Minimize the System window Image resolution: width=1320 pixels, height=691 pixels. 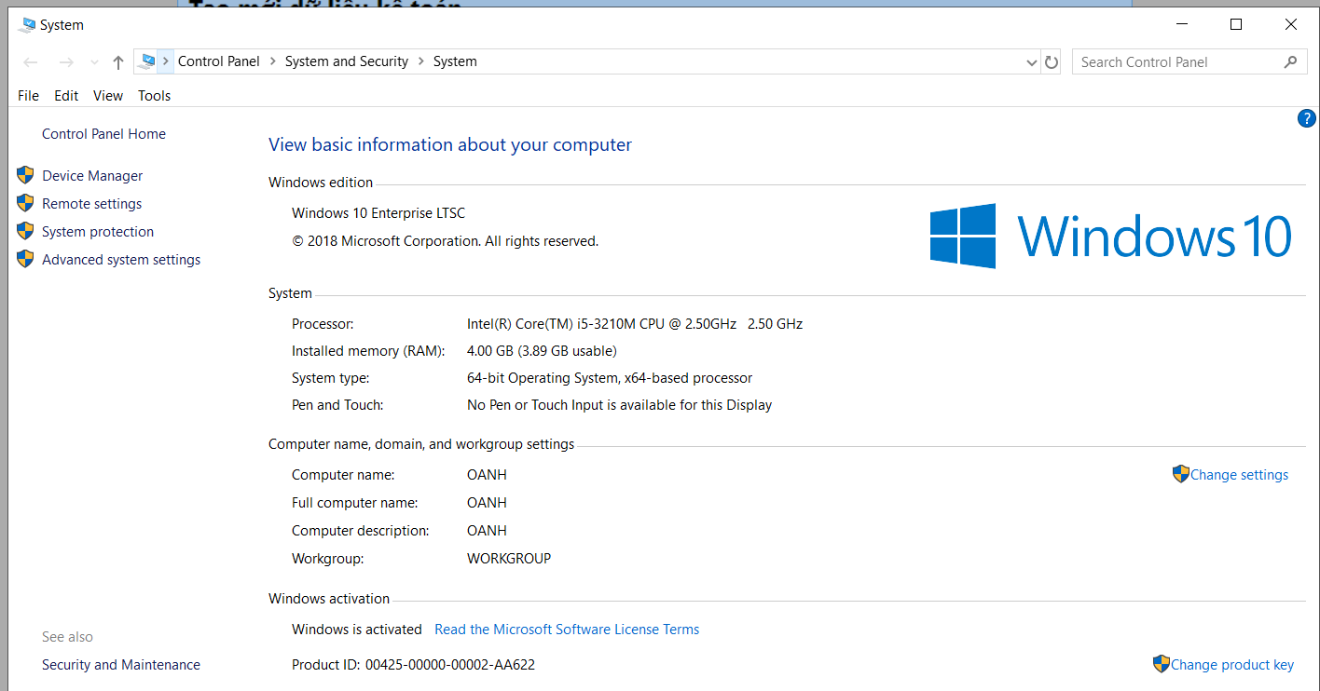click(1181, 25)
